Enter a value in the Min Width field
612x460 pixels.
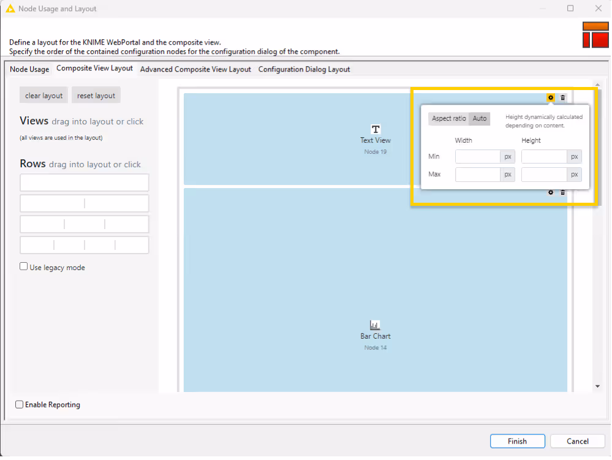click(477, 156)
